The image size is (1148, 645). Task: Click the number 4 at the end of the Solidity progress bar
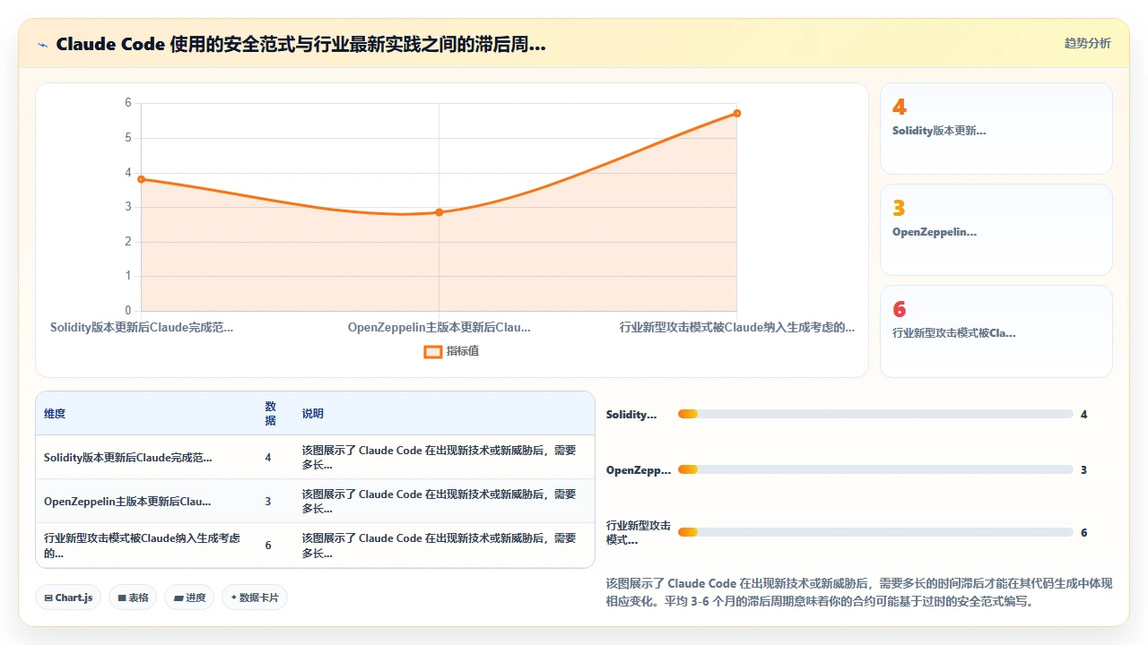1084,415
